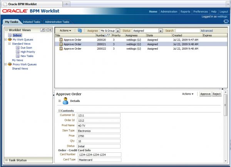Open the Administration link
This screenshot has height=167, width=231.
point(169,12)
